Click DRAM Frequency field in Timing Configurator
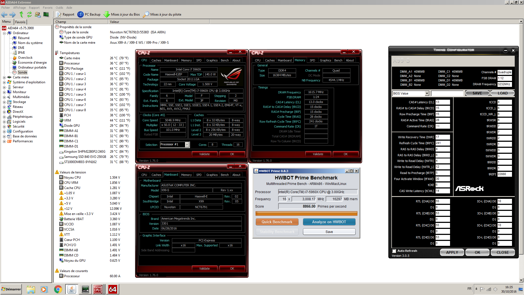The height and width of the screenshot is (295, 524). click(504, 84)
